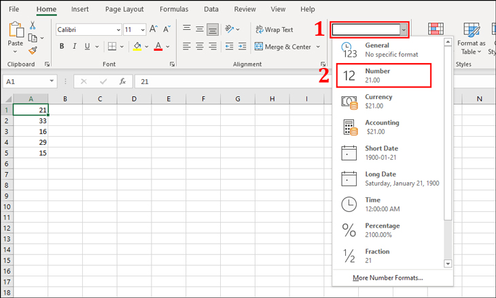The width and height of the screenshot is (496, 298).
Task: Click the Copy icon
Action: pos(33,38)
